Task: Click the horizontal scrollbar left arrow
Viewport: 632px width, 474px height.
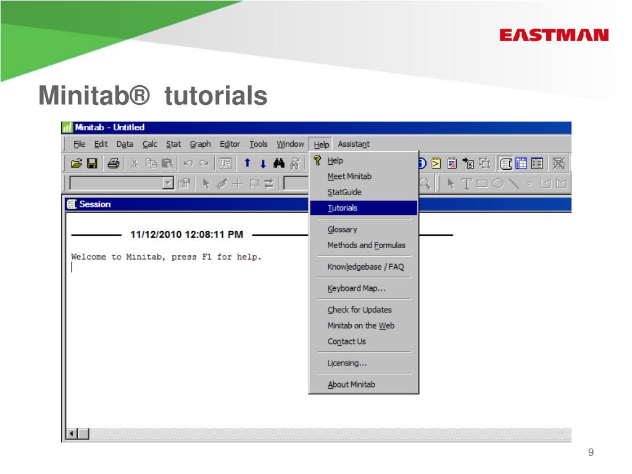Action: pos(71,434)
